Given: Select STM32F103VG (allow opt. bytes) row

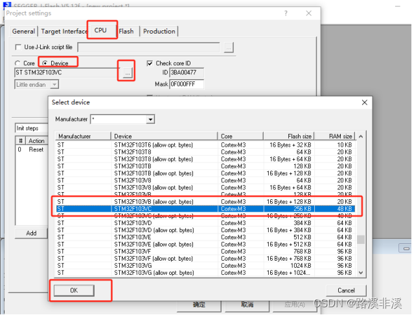Looking at the screenshot, I should point(205,272).
